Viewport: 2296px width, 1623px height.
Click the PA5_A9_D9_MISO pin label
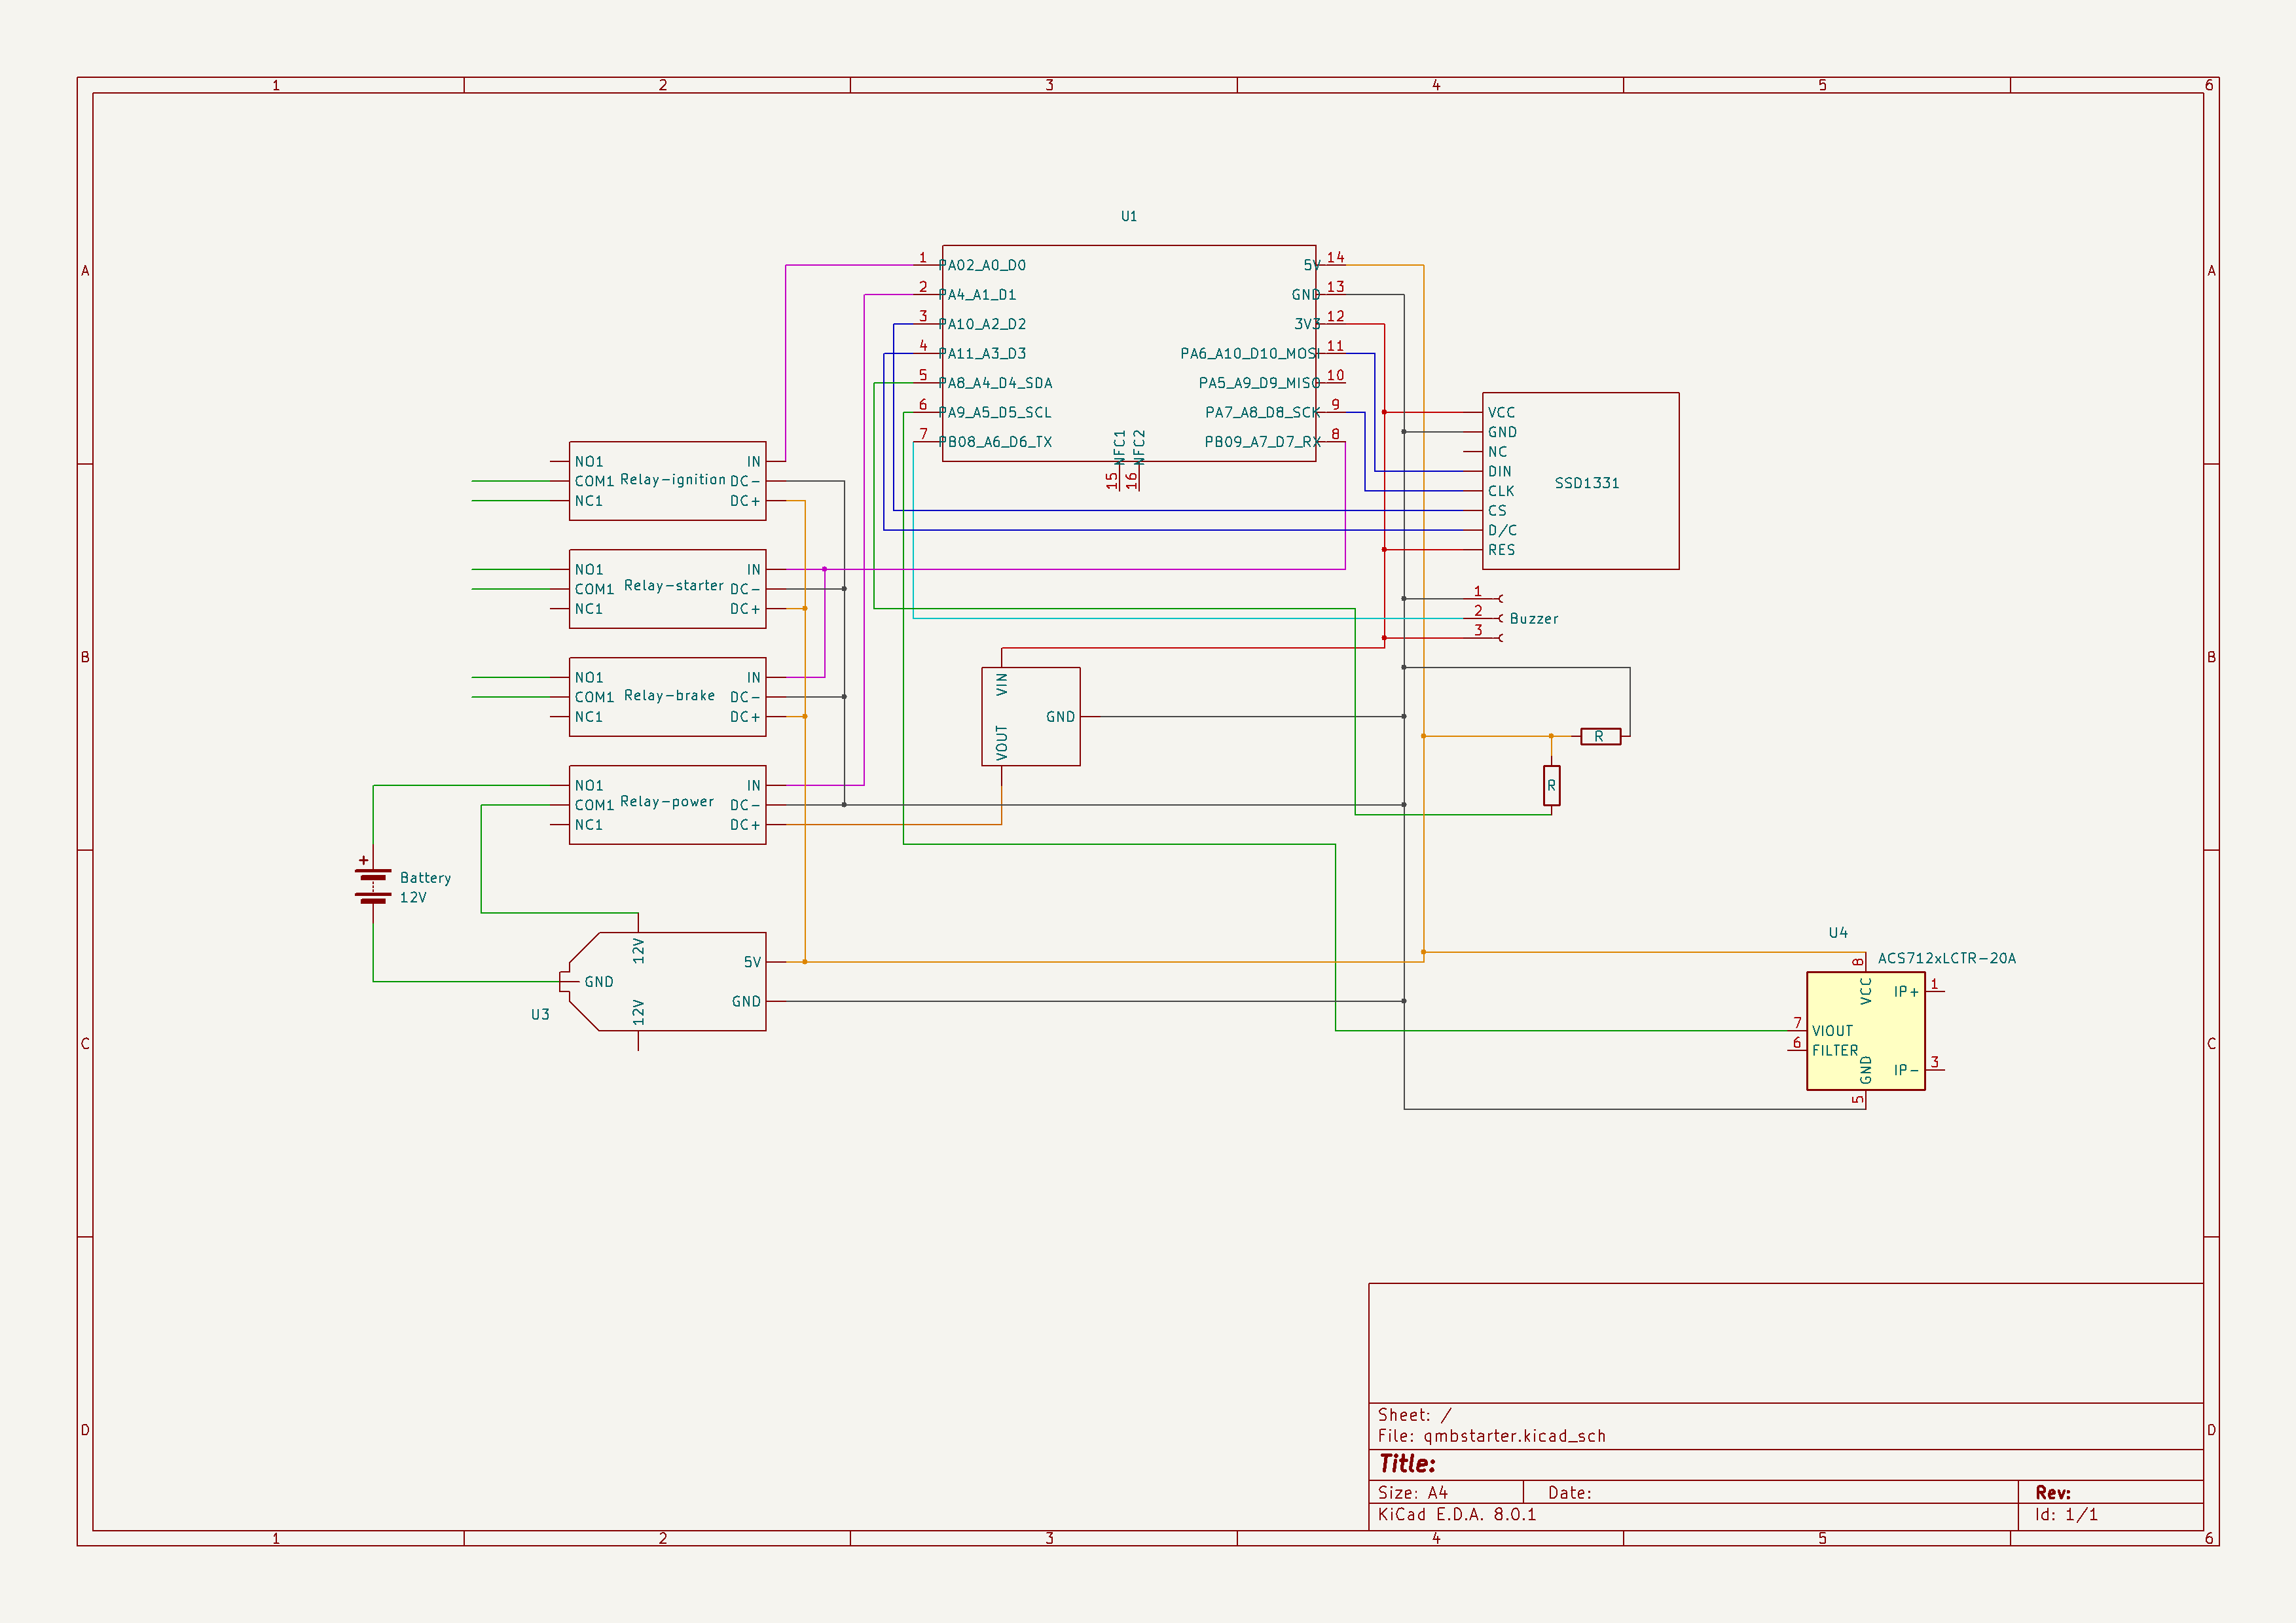pos(1260,383)
